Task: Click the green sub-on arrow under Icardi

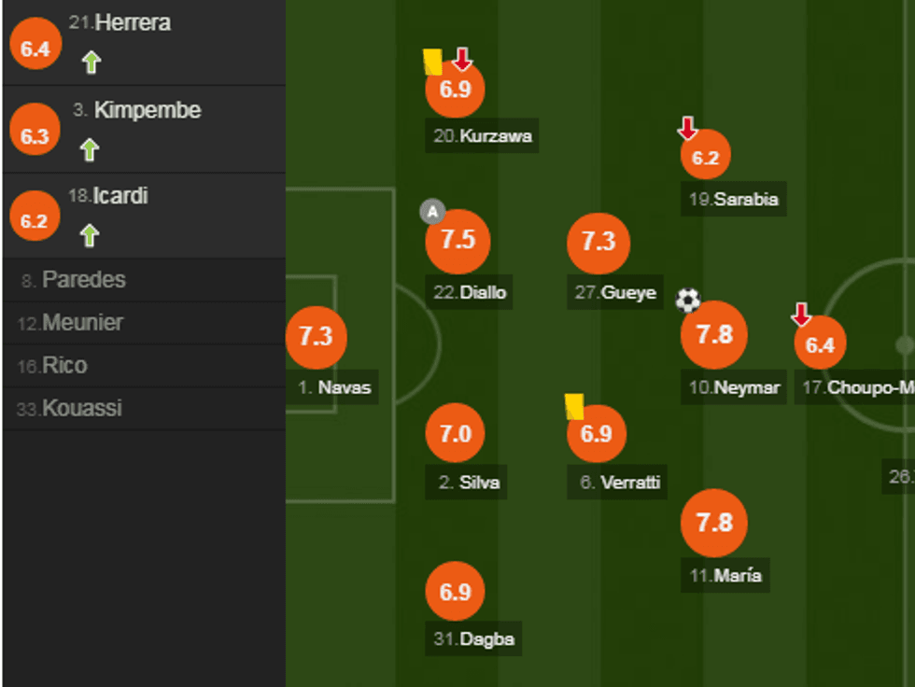Action: point(90,235)
